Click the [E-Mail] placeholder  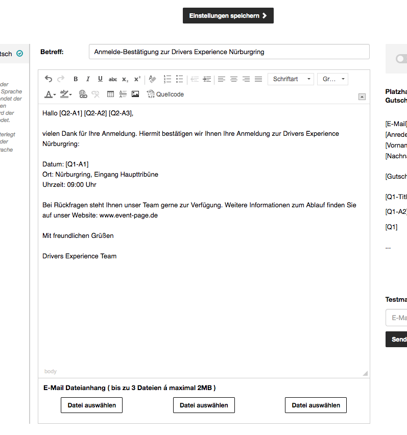pos(396,124)
